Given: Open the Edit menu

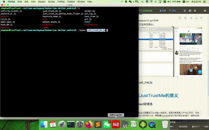Looking at the screenshot, I should click(26, 2).
